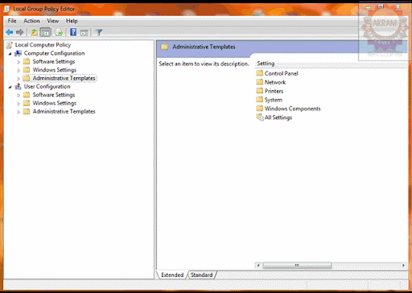Switch to the Standard tab

(x=201, y=275)
